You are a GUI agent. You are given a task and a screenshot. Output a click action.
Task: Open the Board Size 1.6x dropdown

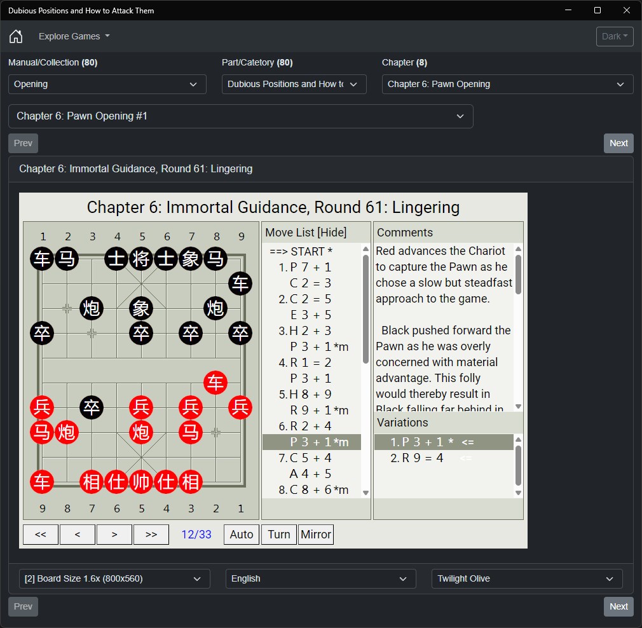pyautogui.click(x=114, y=579)
